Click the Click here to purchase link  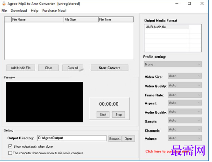pos(167,151)
